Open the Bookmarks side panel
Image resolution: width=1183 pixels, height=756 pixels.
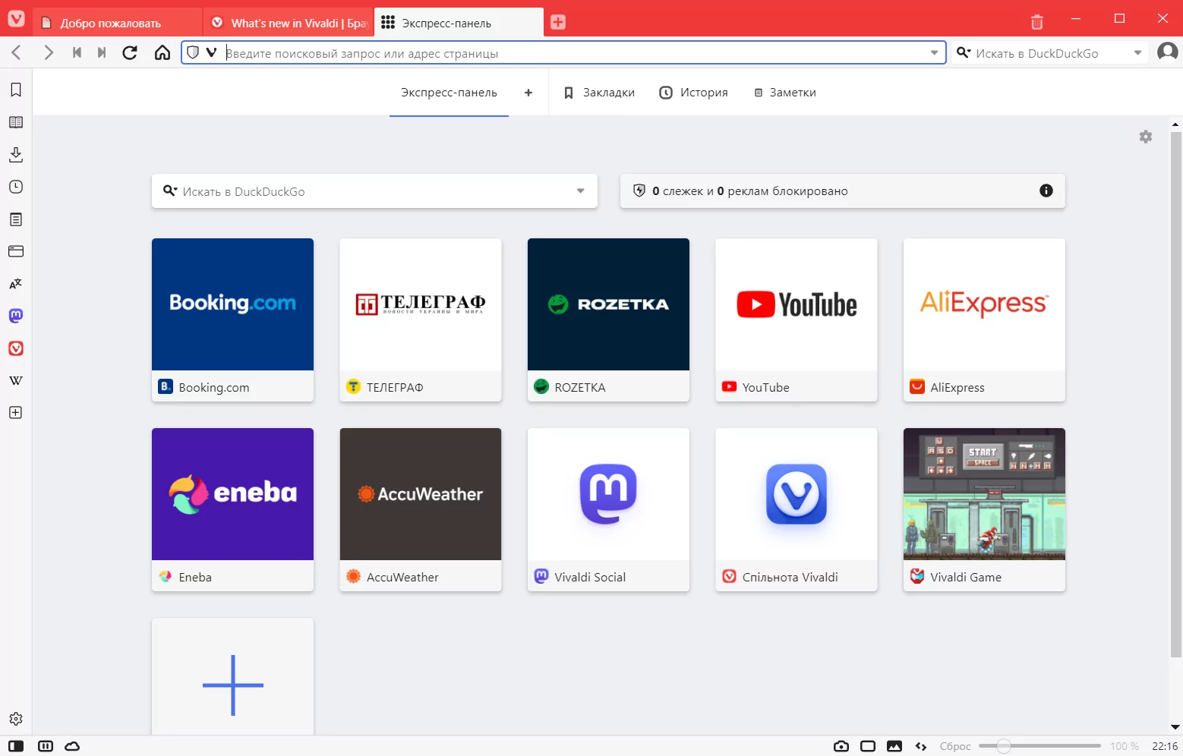point(16,90)
